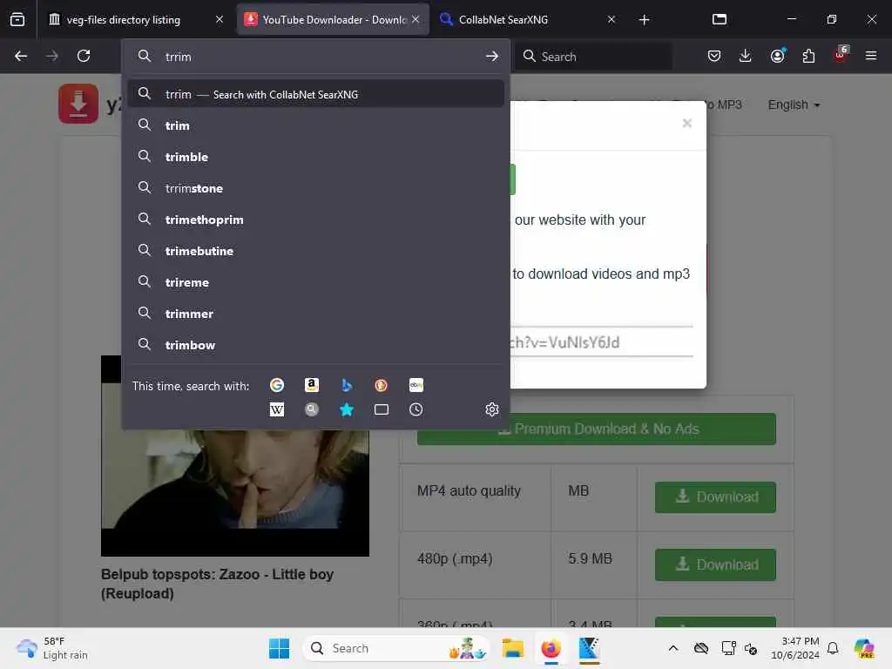Click Premium Download & No Ads button

click(596, 429)
